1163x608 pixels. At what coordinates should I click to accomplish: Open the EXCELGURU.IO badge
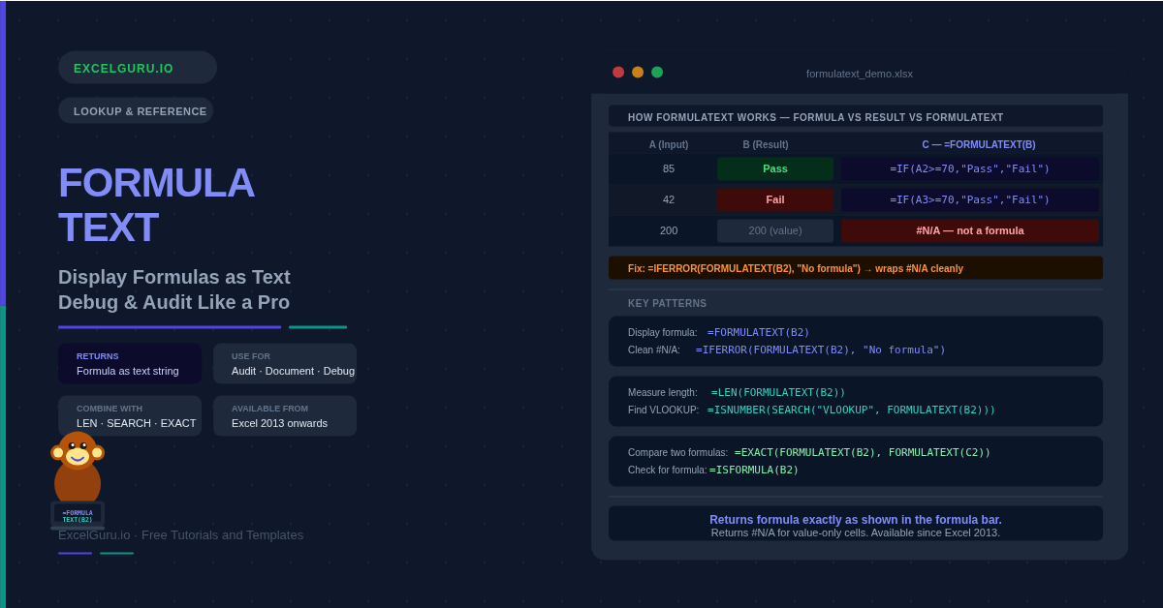pyautogui.click(x=137, y=68)
